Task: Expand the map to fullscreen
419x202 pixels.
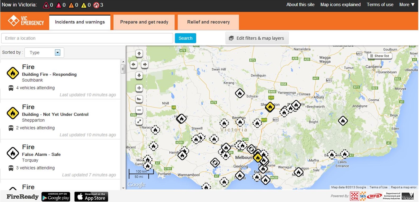Action: (x=139, y=121)
